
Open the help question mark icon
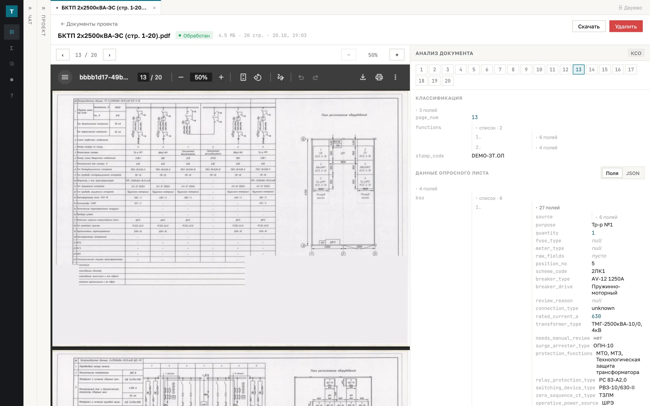pyautogui.click(x=12, y=96)
